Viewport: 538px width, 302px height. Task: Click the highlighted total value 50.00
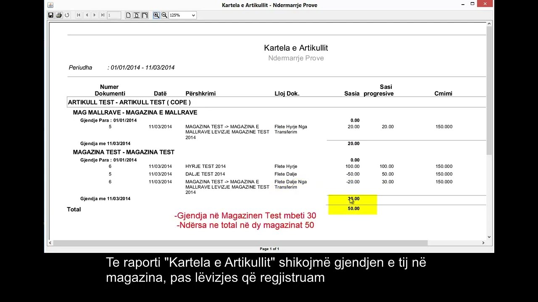353,208
